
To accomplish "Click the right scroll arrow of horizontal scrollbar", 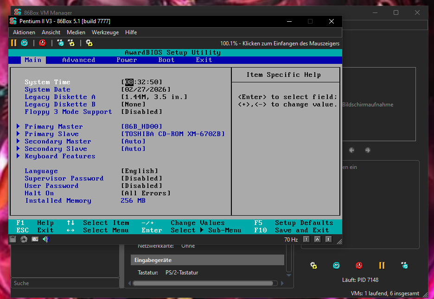I will [282, 283].
